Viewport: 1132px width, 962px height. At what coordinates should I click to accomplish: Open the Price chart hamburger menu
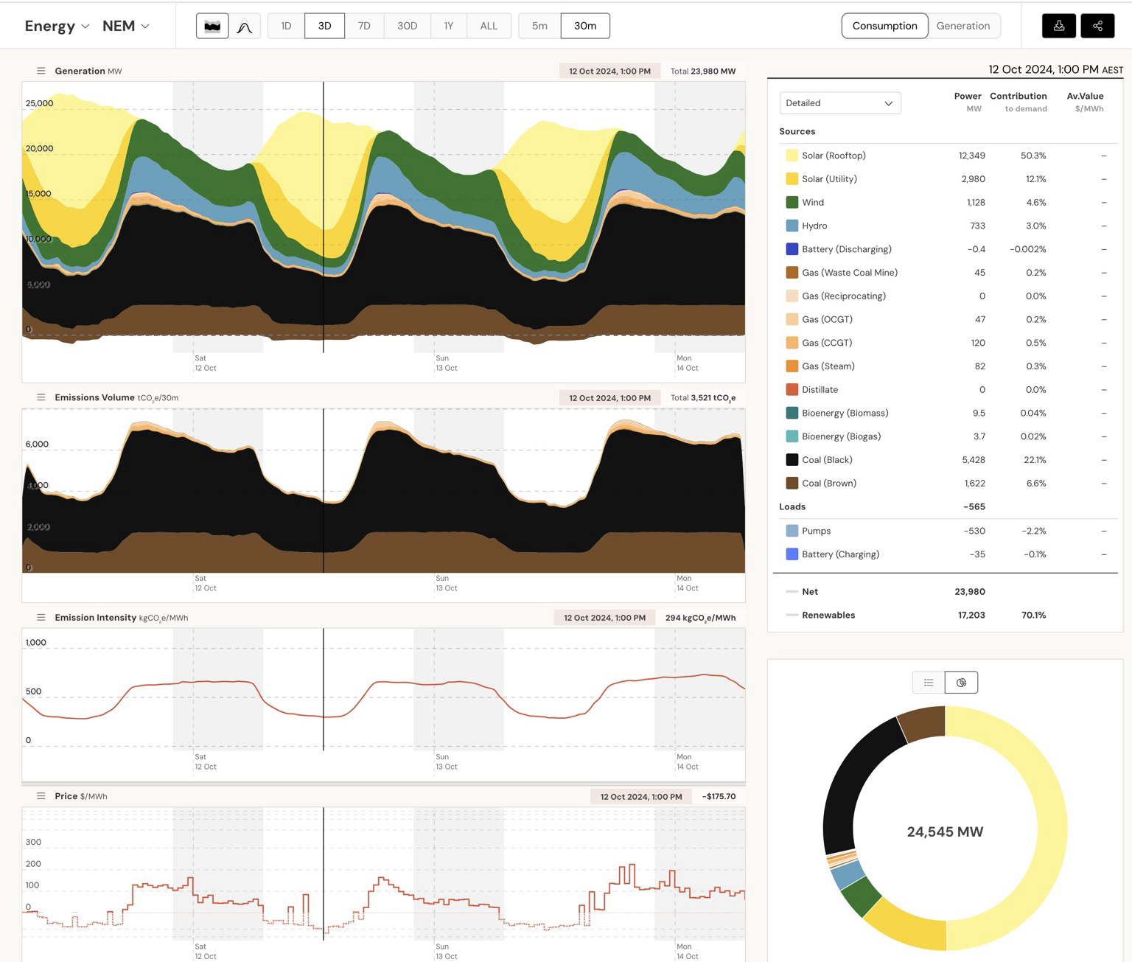point(41,796)
